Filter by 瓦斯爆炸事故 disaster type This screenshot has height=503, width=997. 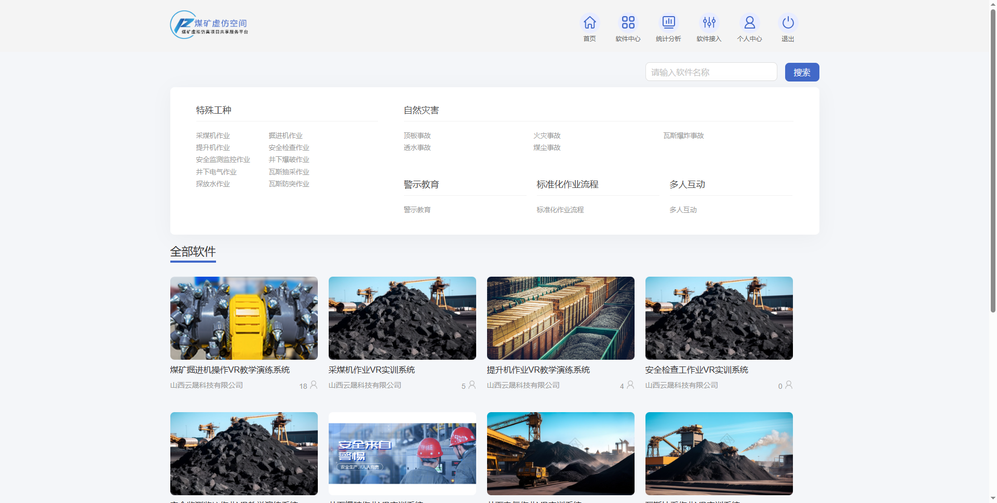click(x=683, y=135)
